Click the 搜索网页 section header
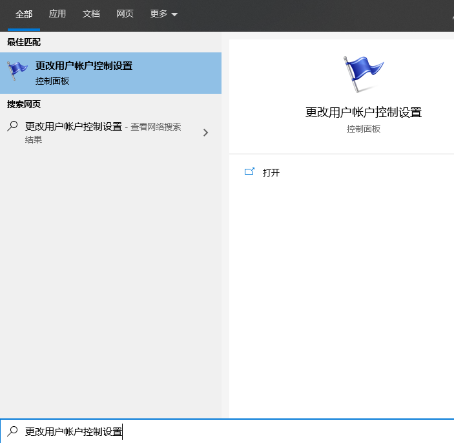Viewport: 454px width, 443px height. (x=24, y=104)
